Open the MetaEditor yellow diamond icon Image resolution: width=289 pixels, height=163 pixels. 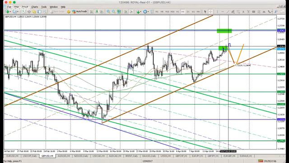coord(69,12)
